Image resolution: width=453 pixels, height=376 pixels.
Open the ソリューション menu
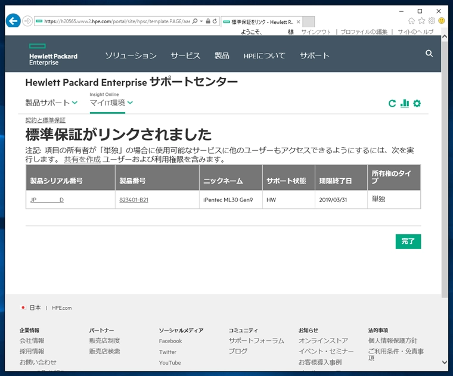(131, 55)
